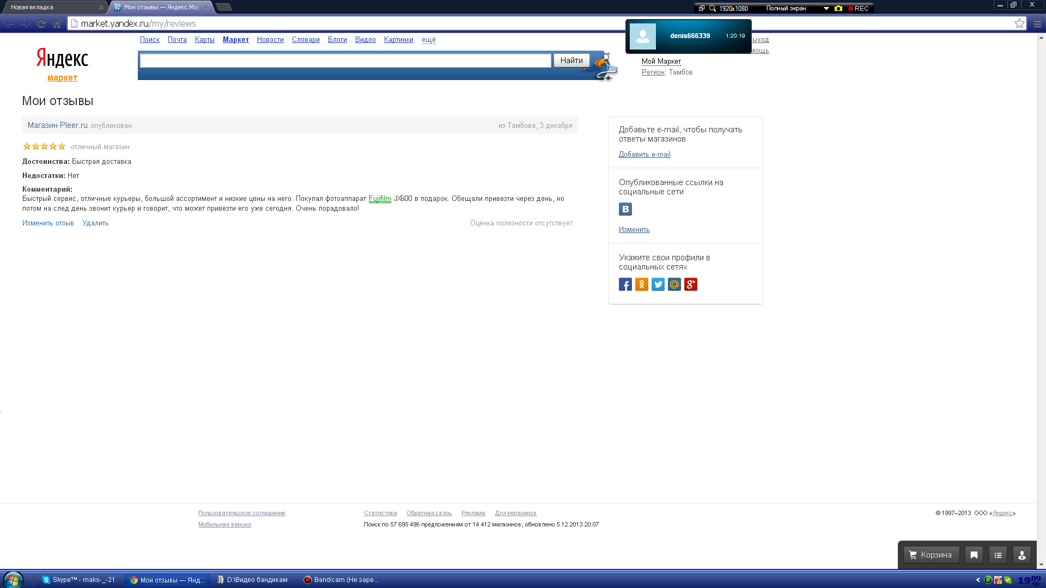Open the Корзина shopping cart
The width and height of the screenshot is (1046, 588).
931,555
